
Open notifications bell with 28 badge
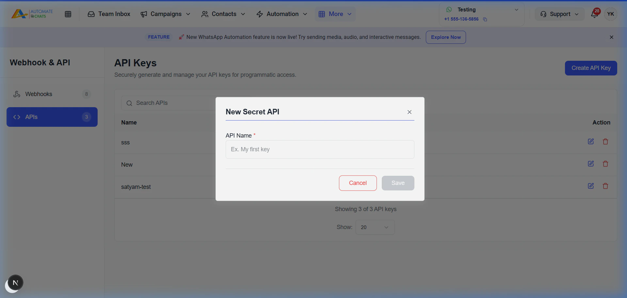[595, 14]
